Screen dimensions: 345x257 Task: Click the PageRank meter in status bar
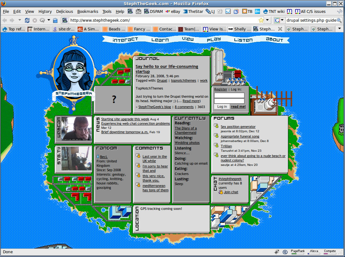[298, 252]
